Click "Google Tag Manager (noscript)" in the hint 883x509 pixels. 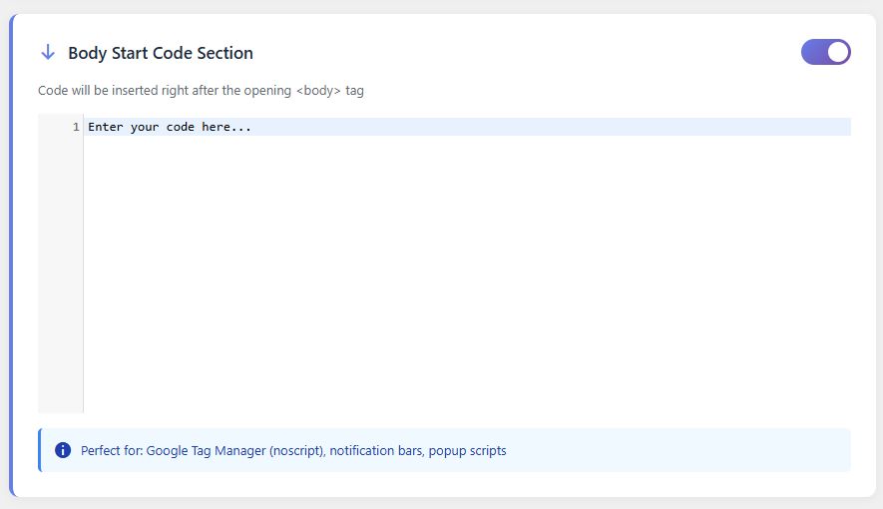tap(235, 451)
